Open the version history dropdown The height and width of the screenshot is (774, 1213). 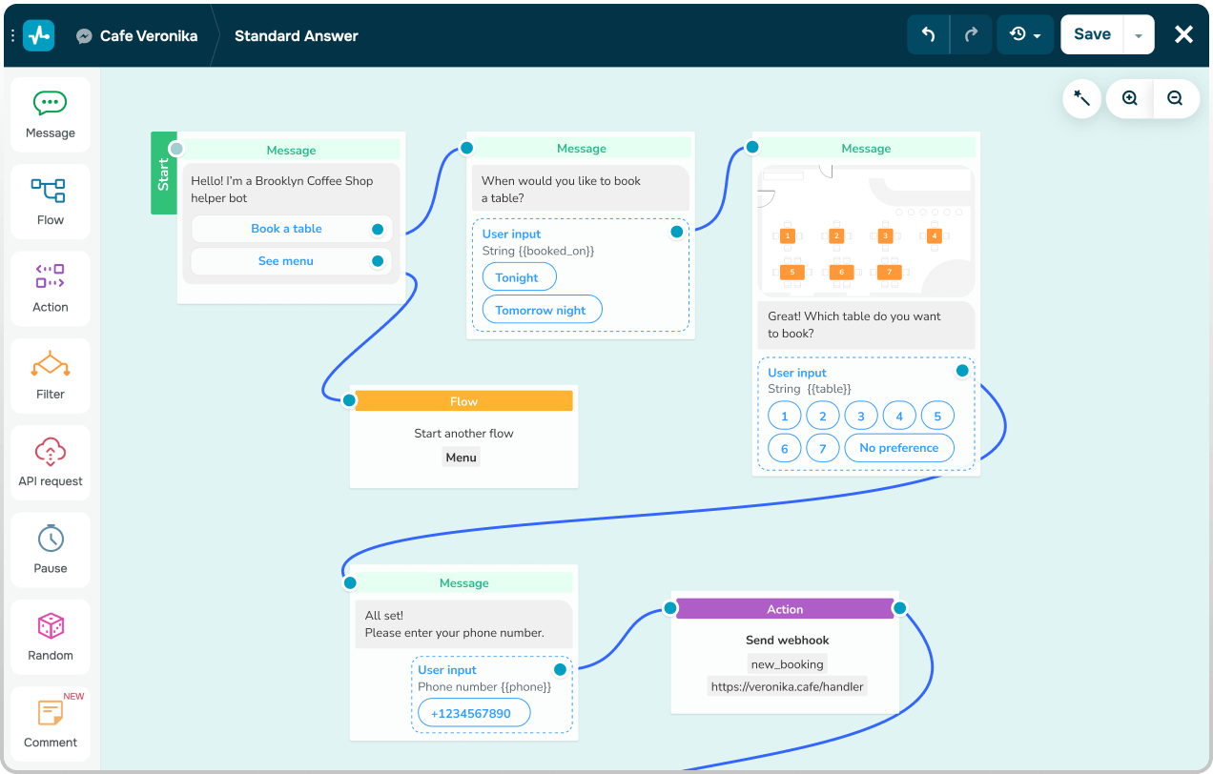(1025, 34)
